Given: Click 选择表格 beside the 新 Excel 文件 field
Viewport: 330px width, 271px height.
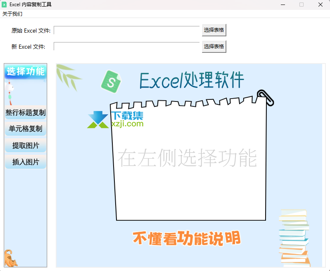Looking at the screenshot, I should coord(214,47).
